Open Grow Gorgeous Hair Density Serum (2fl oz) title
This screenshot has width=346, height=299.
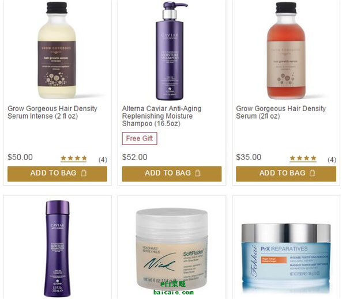(281, 112)
